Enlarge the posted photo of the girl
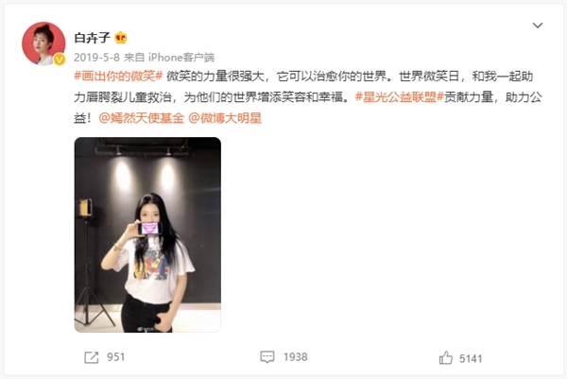Viewport: 567px width, 379px height. [x=147, y=234]
